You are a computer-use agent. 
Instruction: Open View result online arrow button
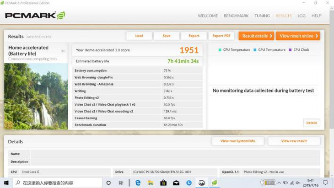[x=297, y=36]
